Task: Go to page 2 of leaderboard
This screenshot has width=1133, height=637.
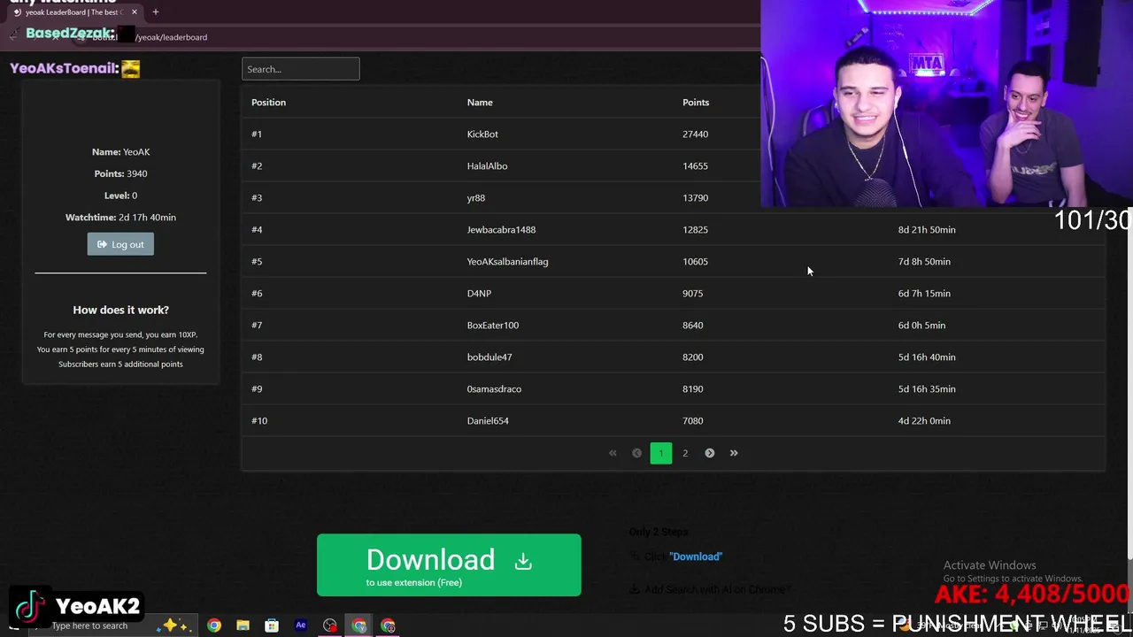Action: 685,453
